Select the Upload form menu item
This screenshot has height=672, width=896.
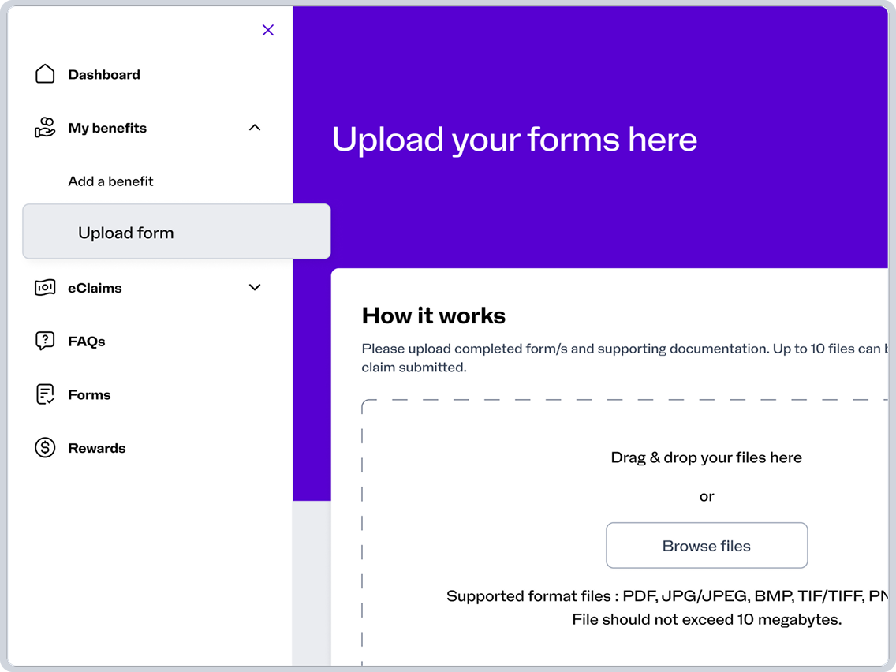coord(177,231)
